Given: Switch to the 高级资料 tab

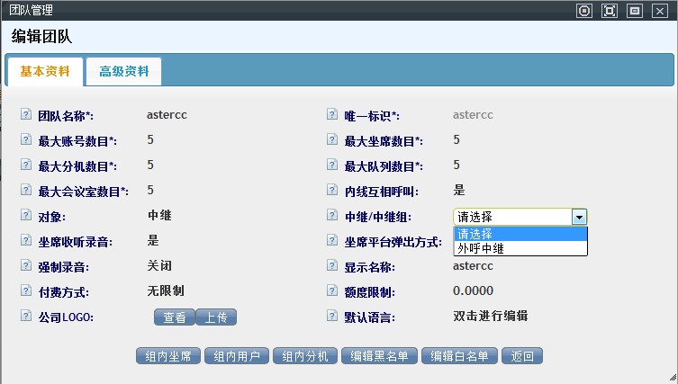Looking at the screenshot, I should (x=124, y=71).
